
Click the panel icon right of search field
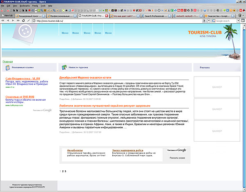tap(243, 20)
